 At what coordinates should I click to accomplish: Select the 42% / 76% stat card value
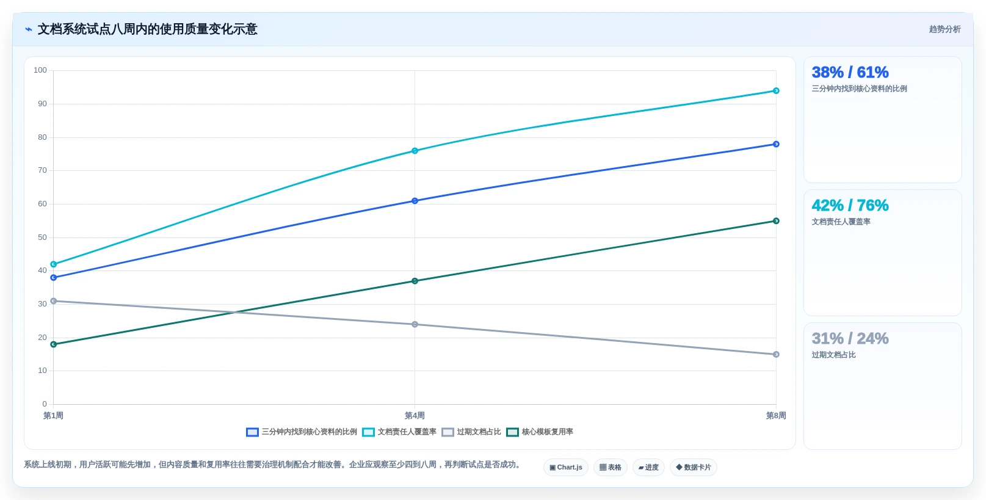[x=850, y=205]
